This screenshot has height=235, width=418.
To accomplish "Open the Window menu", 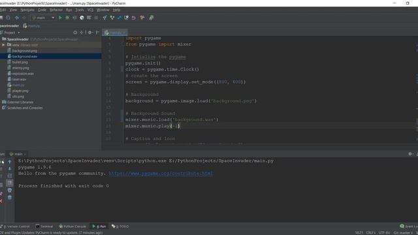I will tap(103, 10).
